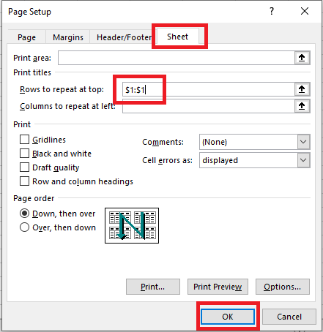Enable Row and column headings checkbox
Viewport: 323px width, 332px height.
click(24, 181)
